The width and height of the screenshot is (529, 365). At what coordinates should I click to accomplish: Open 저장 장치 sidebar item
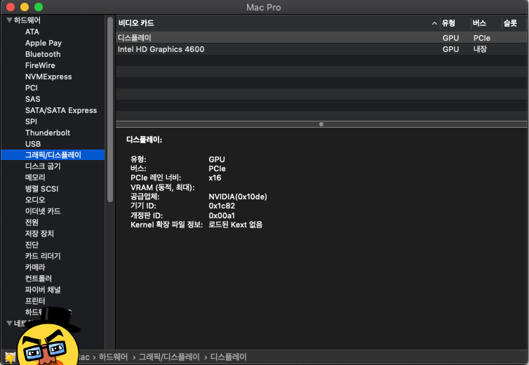(x=39, y=234)
